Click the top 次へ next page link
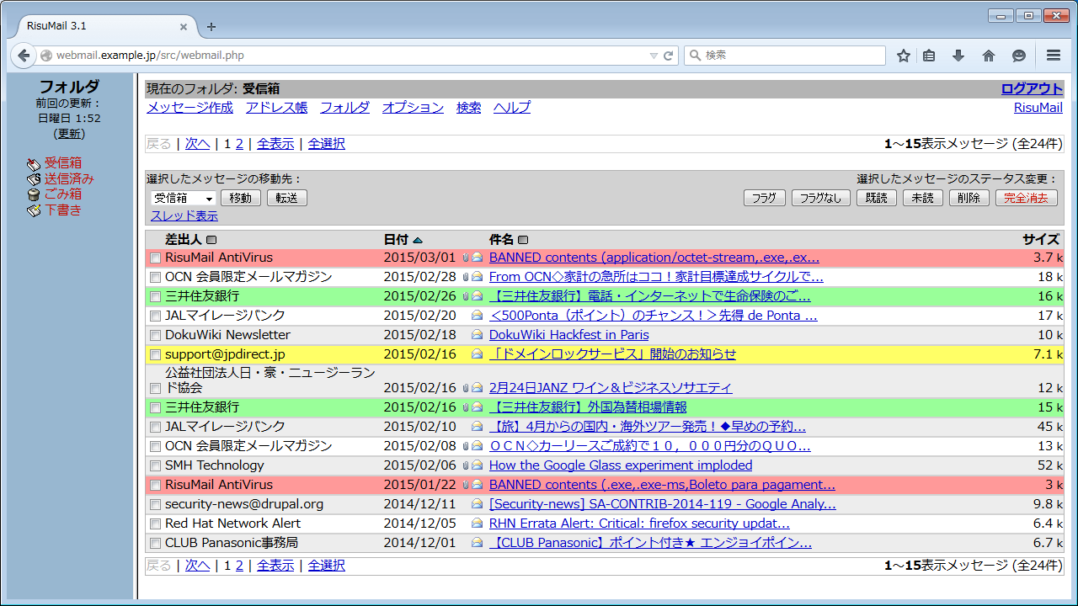Image resolution: width=1078 pixels, height=606 pixels. [197, 144]
